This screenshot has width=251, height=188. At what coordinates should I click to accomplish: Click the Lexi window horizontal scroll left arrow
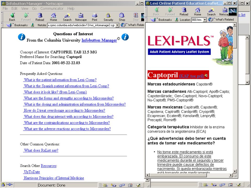[x=147, y=175]
